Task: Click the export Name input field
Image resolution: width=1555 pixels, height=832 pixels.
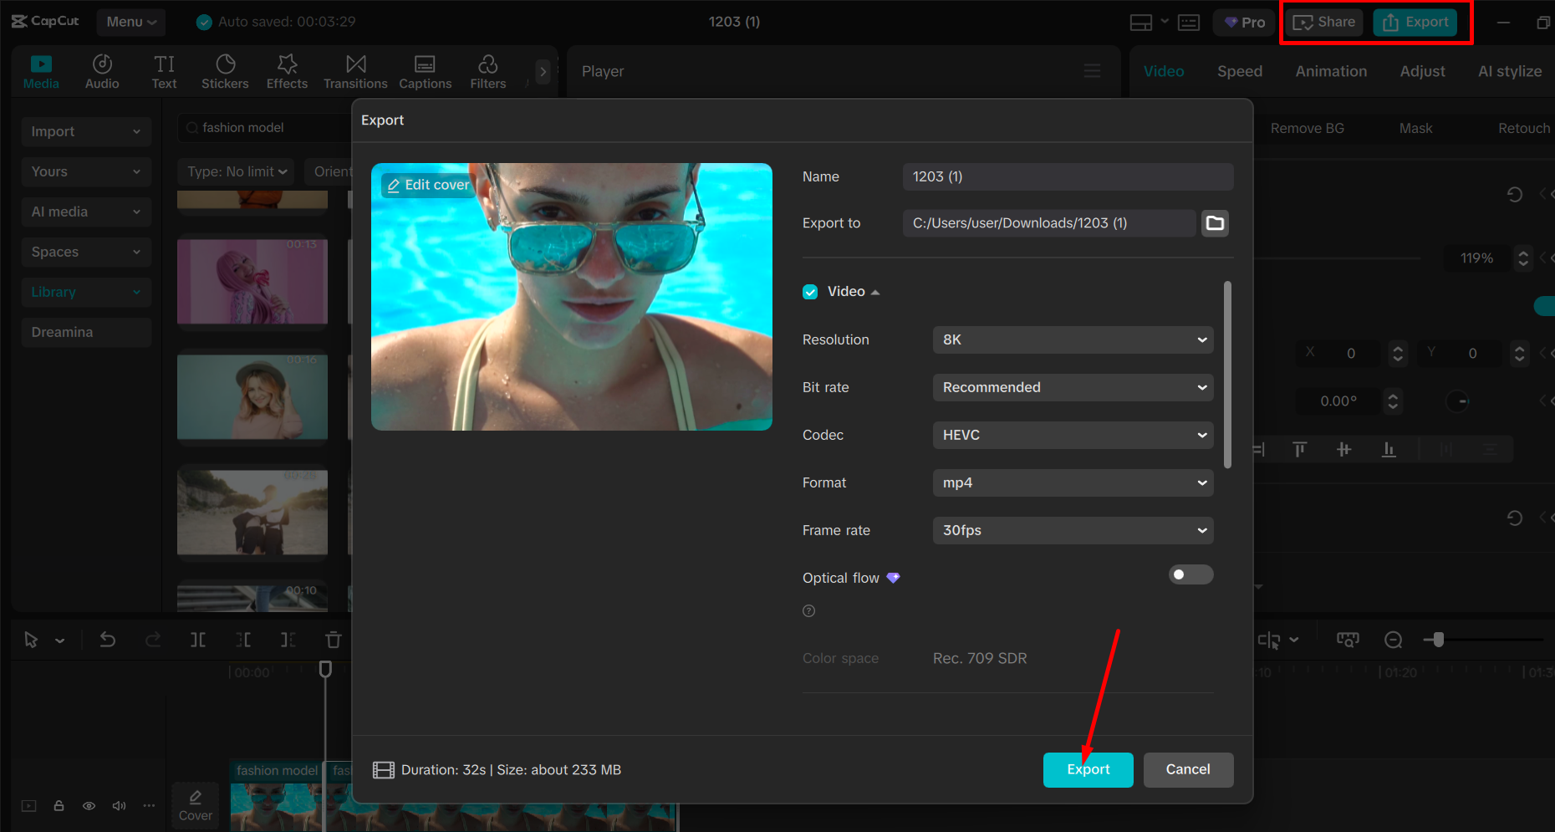Action: pos(1068,176)
